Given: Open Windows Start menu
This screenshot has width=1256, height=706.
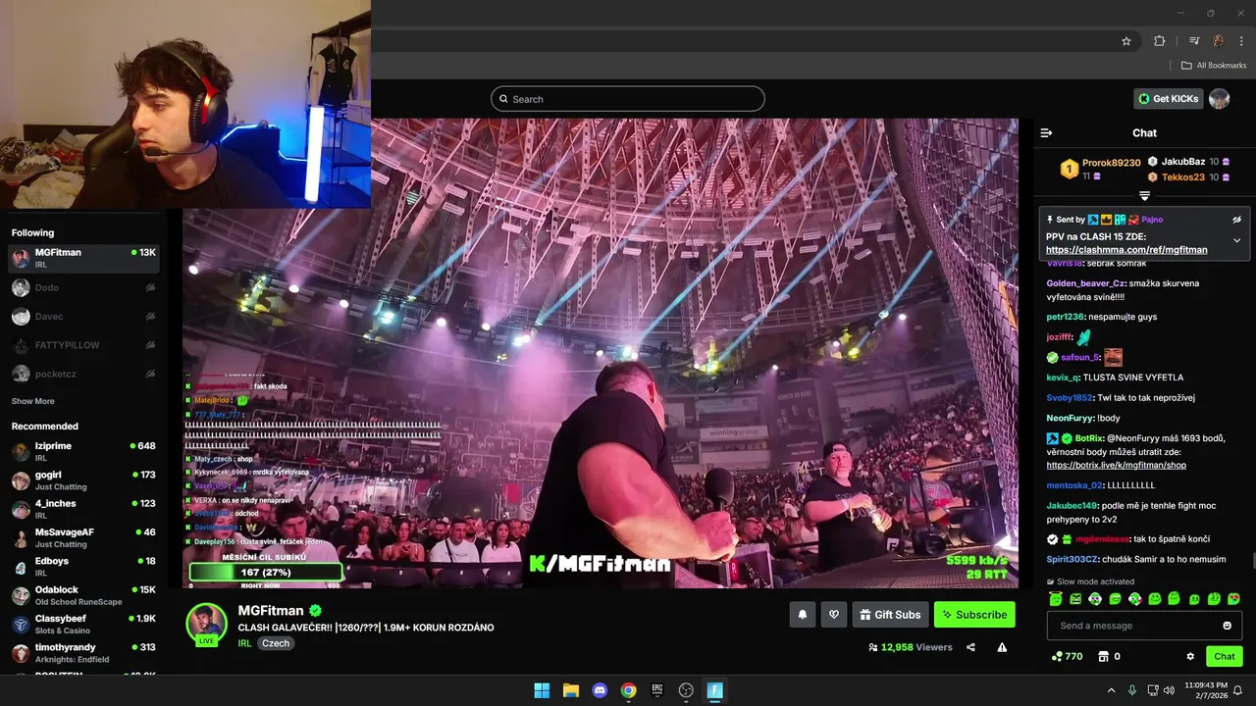Looking at the screenshot, I should [542, 690].
